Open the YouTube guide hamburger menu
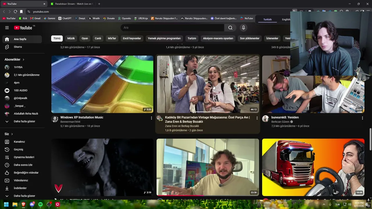The height and width of the screenshot is (209, 372). (7, 28)
